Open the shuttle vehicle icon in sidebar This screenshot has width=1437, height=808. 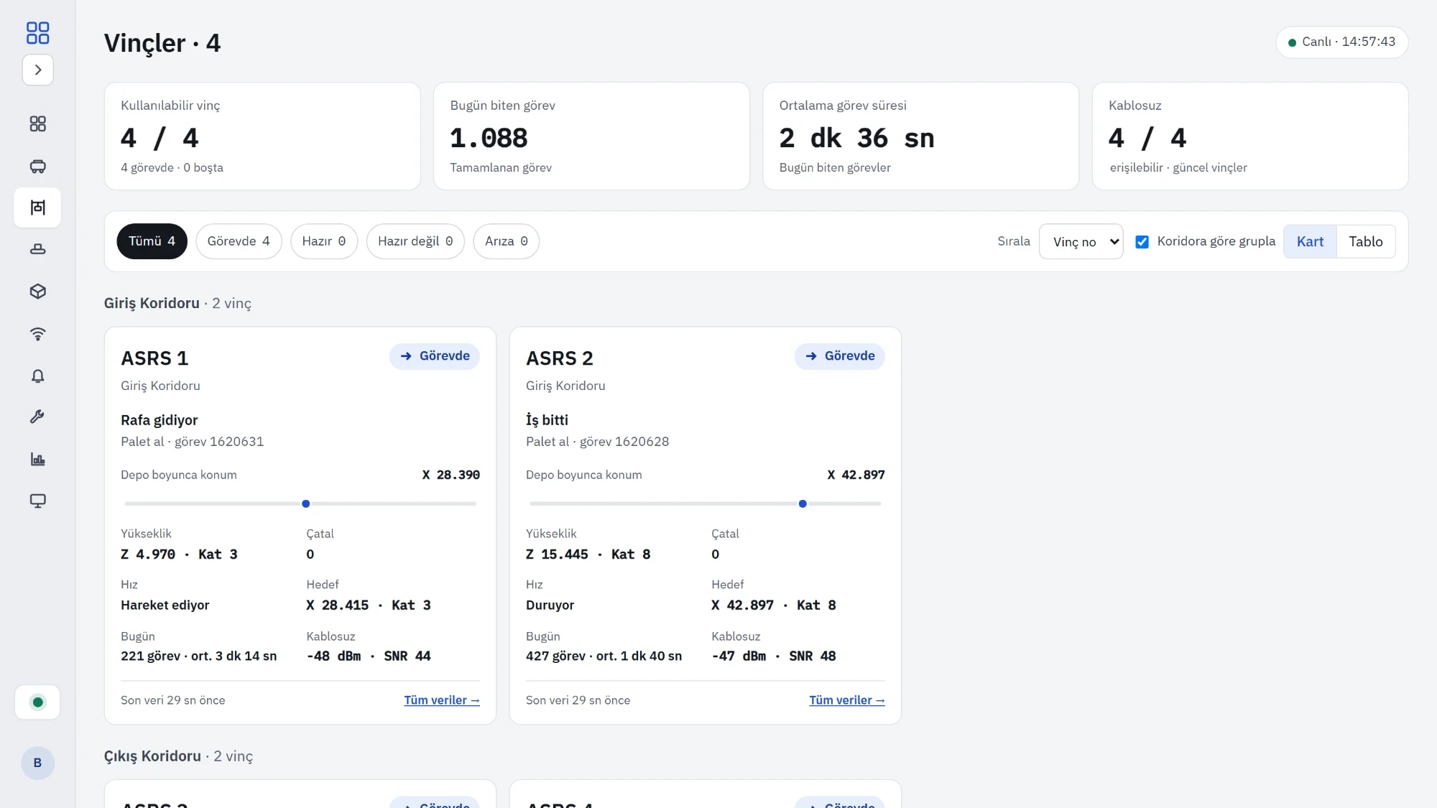(x=38, y=166)
